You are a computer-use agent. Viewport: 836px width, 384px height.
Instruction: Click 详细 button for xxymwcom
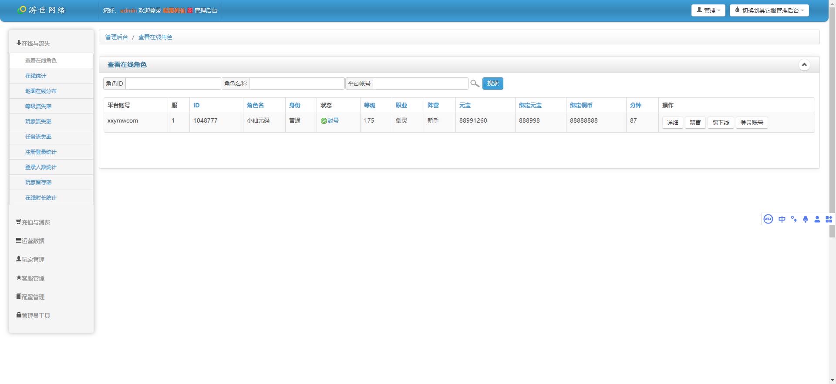[x=672, y=123]
